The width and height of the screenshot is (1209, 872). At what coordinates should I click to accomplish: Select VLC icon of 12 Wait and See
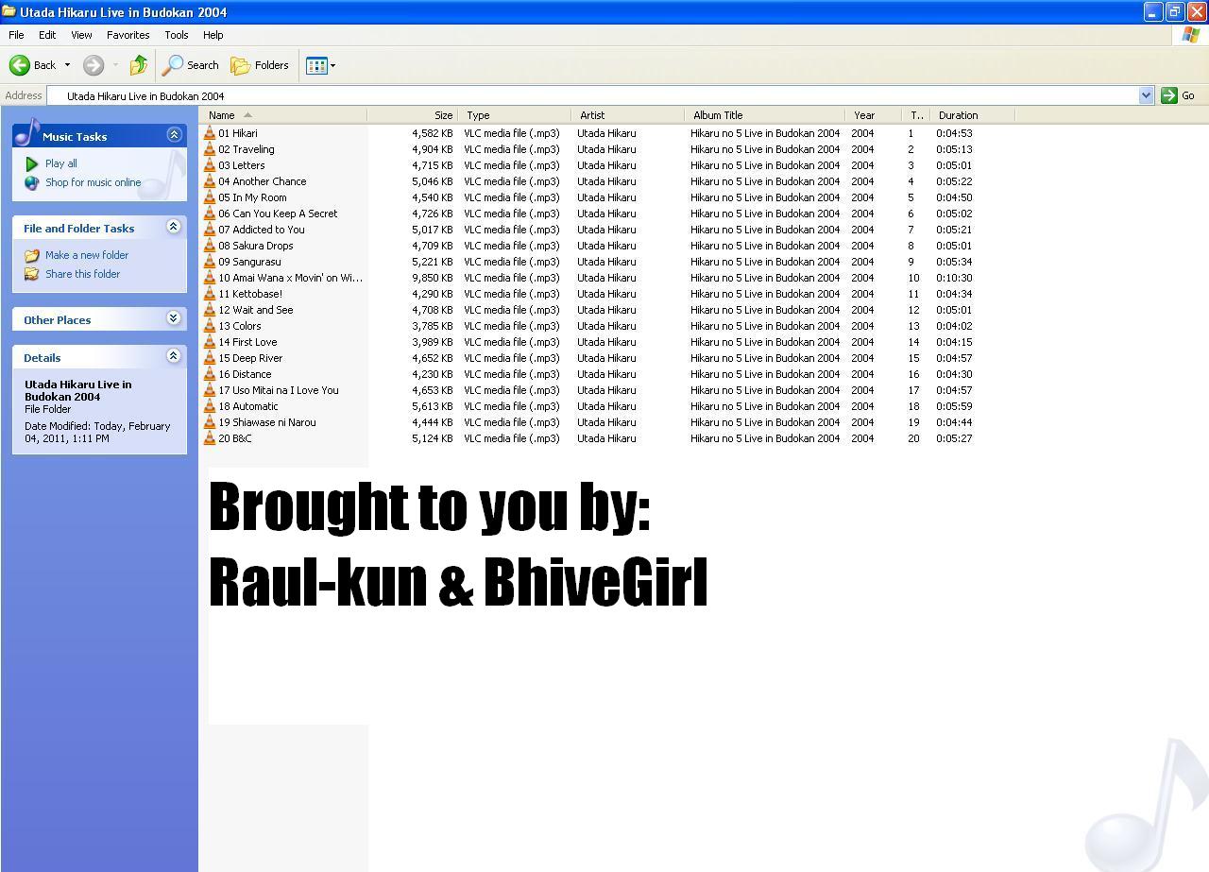(210, 310)
